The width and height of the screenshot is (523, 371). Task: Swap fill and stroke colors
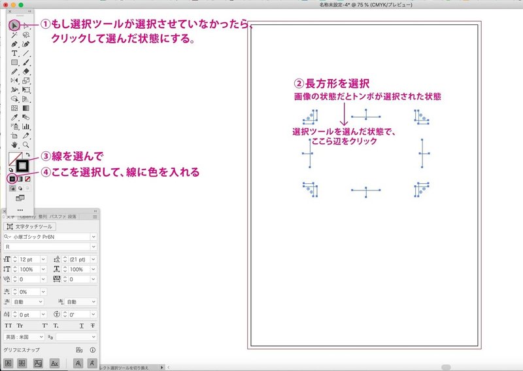[x=27, y=155]
